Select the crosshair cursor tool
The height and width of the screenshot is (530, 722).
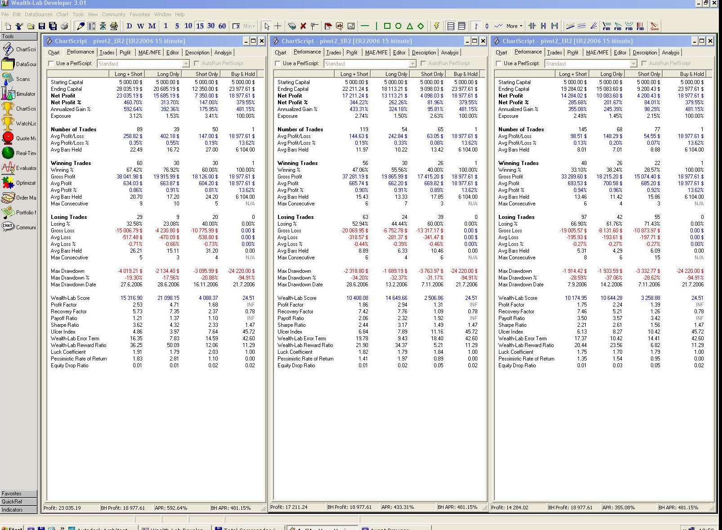coord(278,26)
